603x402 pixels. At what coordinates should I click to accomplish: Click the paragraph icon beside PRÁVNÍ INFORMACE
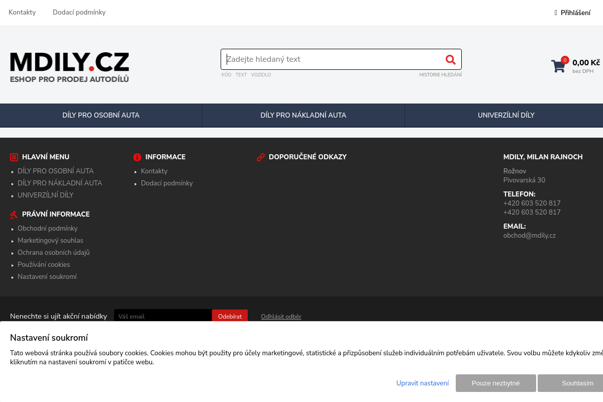pyautogui.click(x=14, y=214)
